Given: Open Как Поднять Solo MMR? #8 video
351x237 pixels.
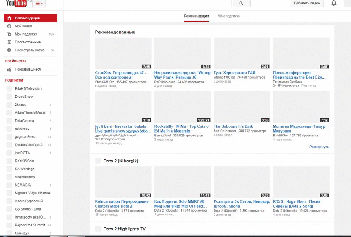Looking at the screenshot, I should tap(180, 204).
